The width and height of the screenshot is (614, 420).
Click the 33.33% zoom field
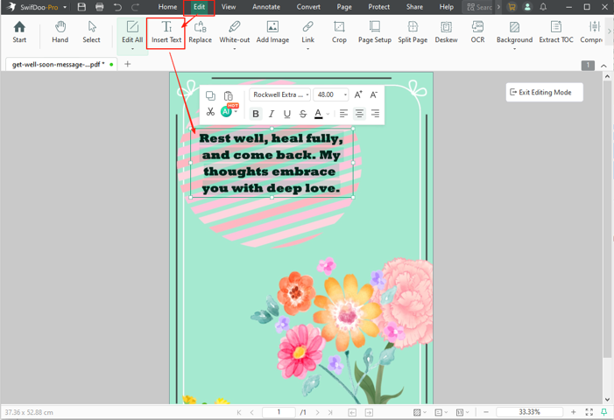(529, 412)
